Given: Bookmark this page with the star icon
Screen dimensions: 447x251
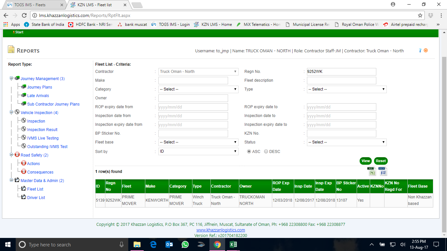Looking at the screenshot, I should coord(420,15).
